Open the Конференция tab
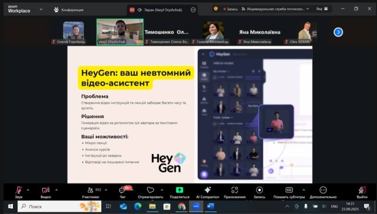Viewport: 377px width, 214px height. tap(69, 9)
